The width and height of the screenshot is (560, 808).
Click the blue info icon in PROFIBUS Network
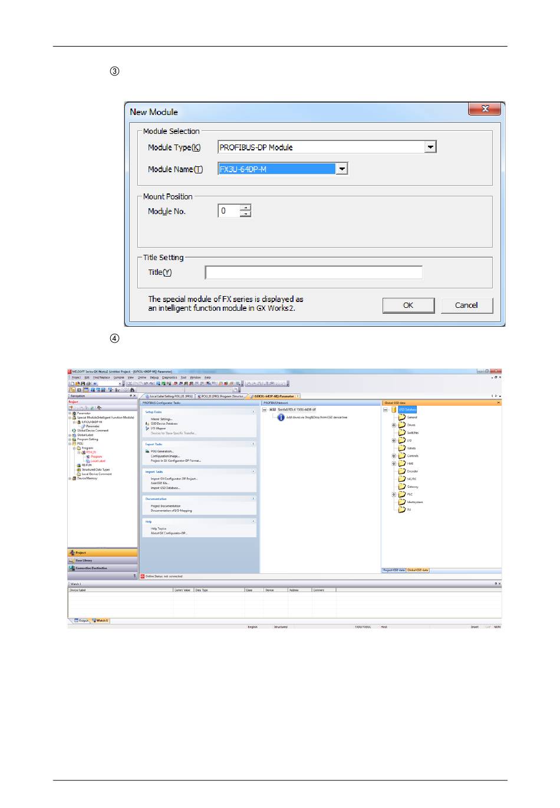click(x=281, y=417)
